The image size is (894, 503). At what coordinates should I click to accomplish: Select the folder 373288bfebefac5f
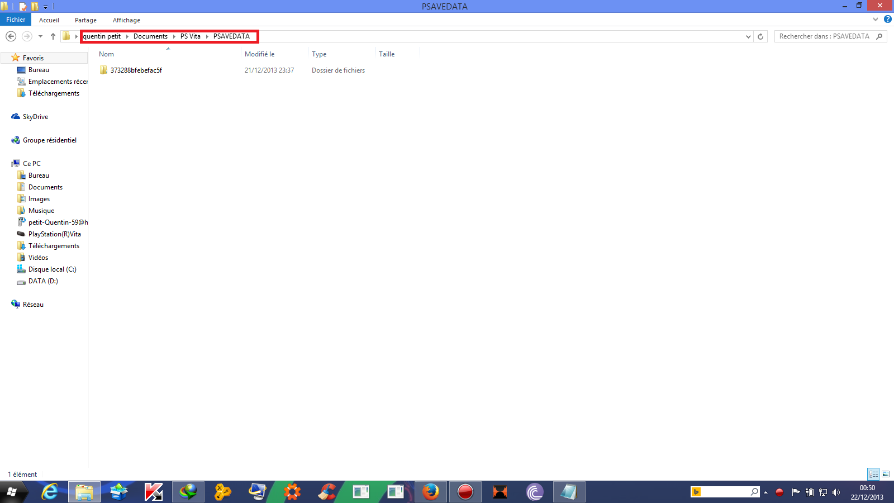tap(136, 70)
